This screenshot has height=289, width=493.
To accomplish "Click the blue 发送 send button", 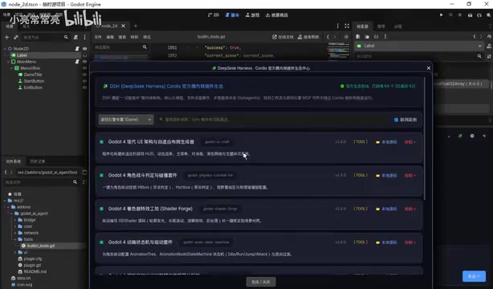I will coord(475,276).
